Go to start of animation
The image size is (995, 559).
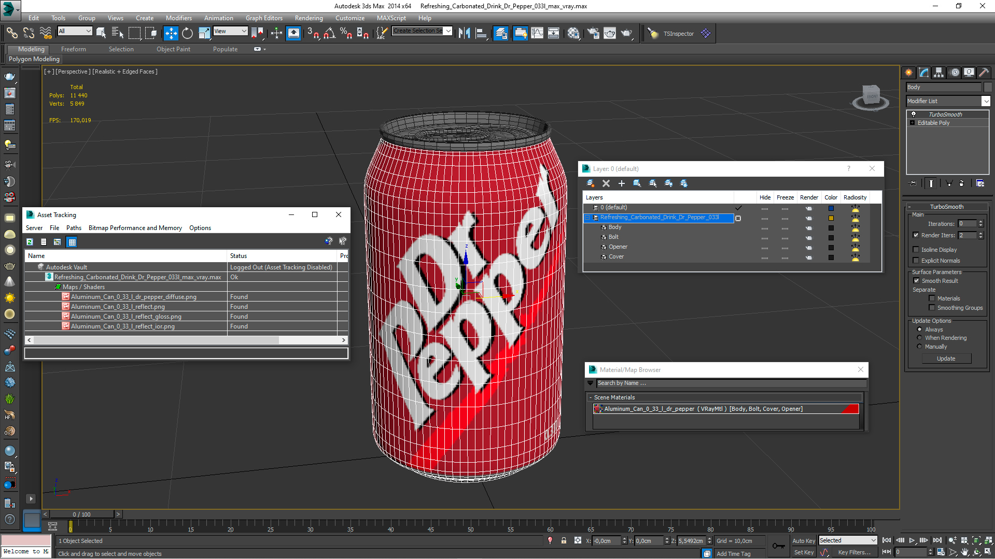pyautogui.click(x=887, y=540)
